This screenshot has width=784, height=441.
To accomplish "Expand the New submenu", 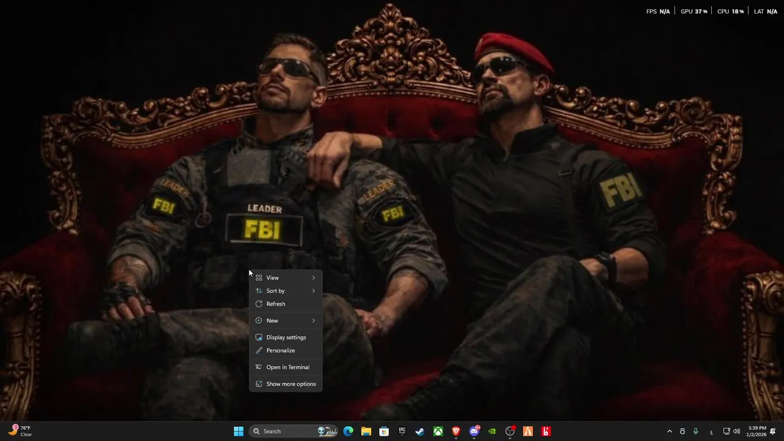I will [285, 320].
